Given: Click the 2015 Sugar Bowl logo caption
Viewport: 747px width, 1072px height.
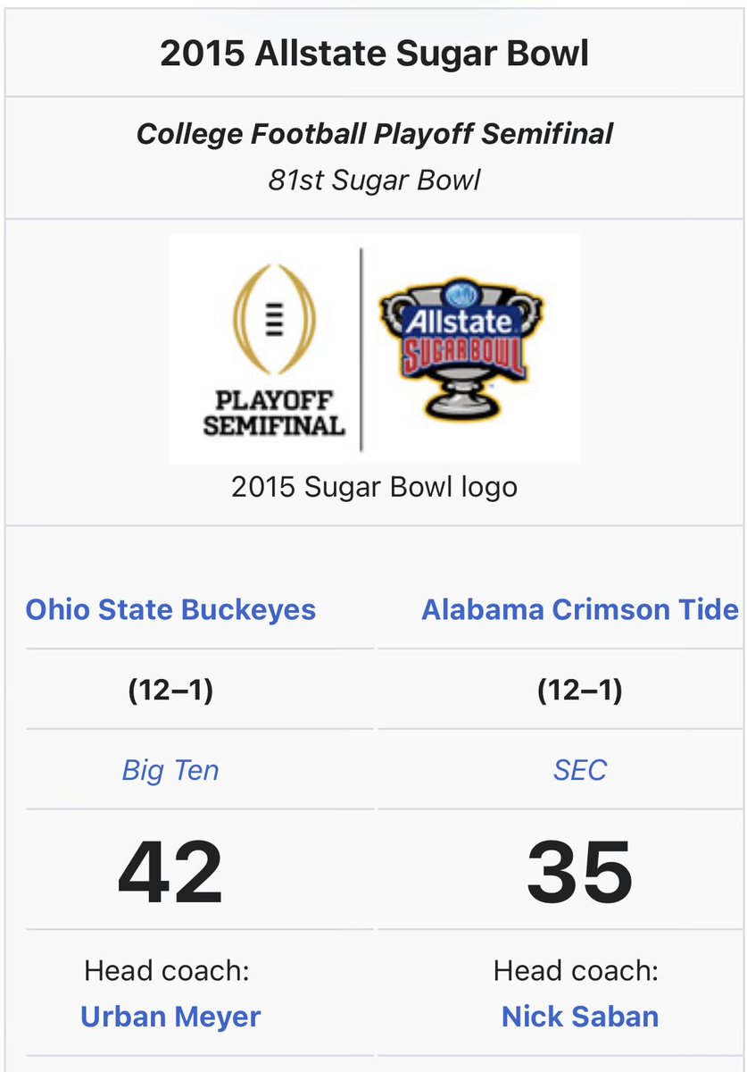Looking at the screenshot, I should coord(374,487).
